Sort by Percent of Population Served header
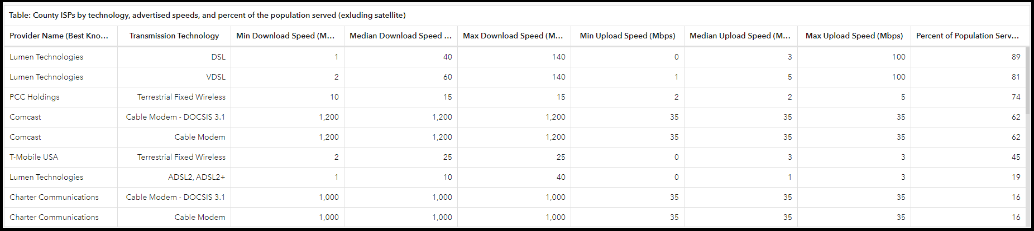The image size is (1034, 231). point(968,36)
